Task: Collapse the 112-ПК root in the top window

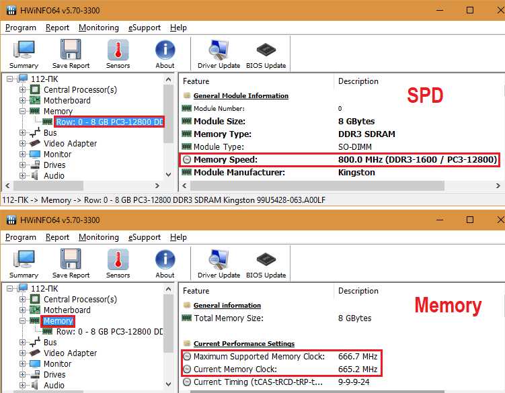Action: pos(10,79)
